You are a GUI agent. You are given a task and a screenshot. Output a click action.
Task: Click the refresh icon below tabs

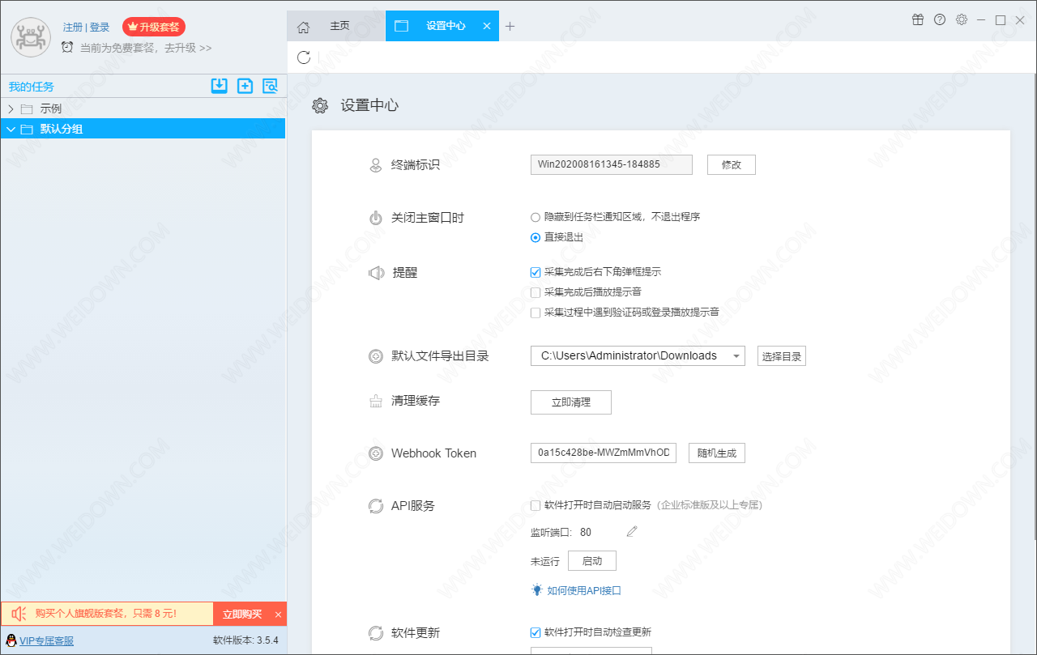[x=304, y=57]
